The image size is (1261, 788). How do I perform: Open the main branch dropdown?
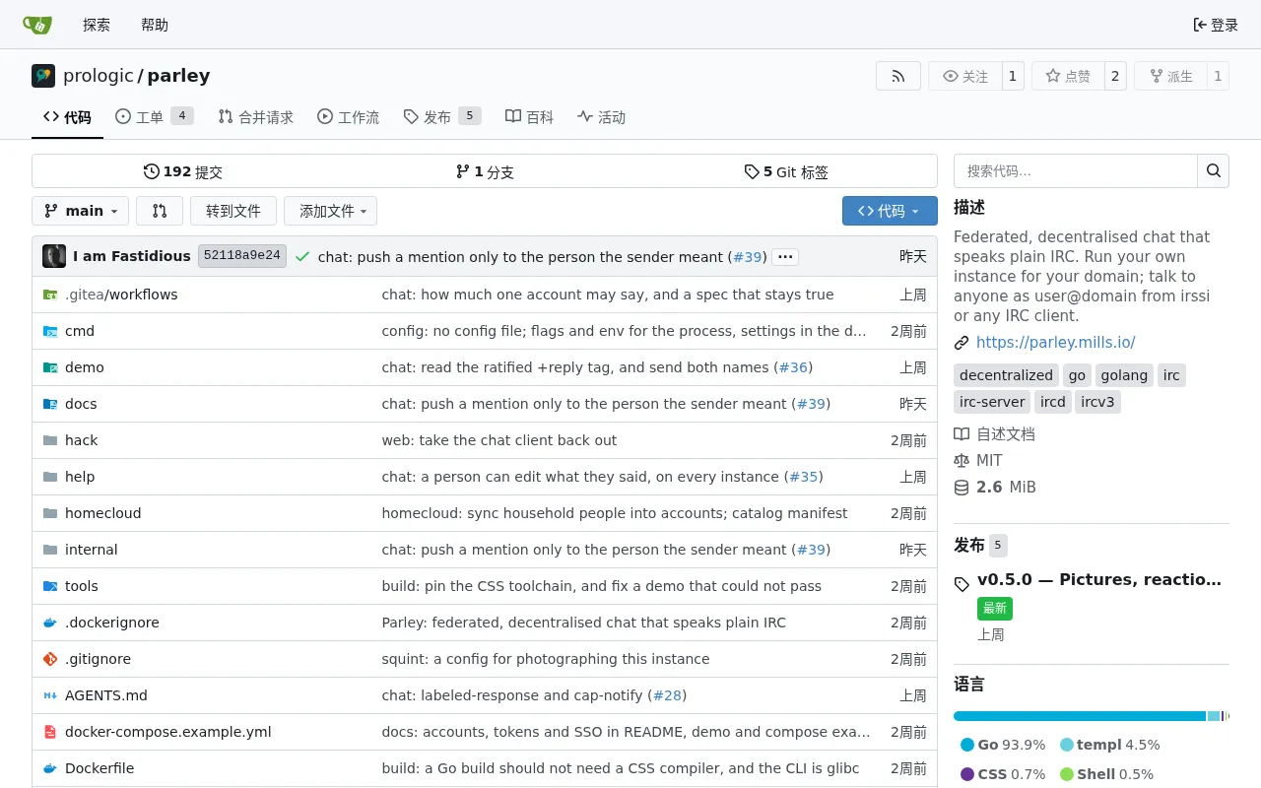pos(80,211)
